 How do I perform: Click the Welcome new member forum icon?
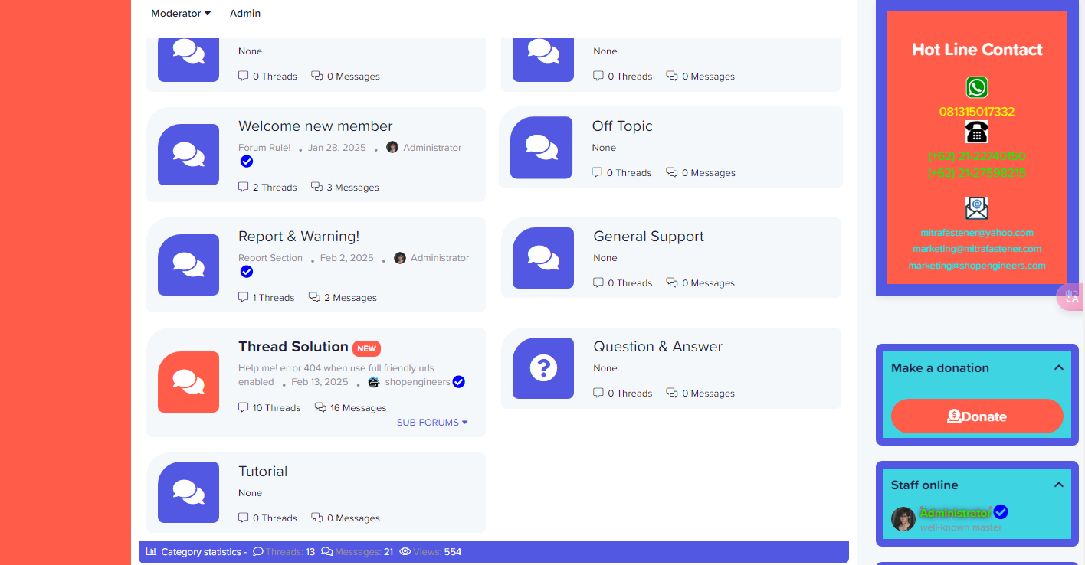[x=188, y=155]
